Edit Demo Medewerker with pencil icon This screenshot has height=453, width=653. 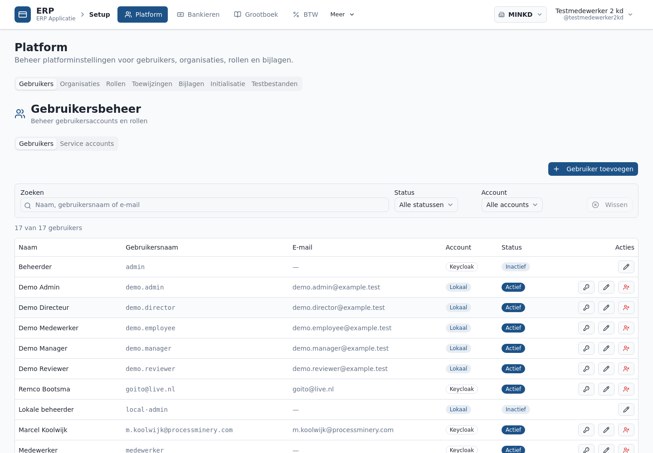click(606, 328)
